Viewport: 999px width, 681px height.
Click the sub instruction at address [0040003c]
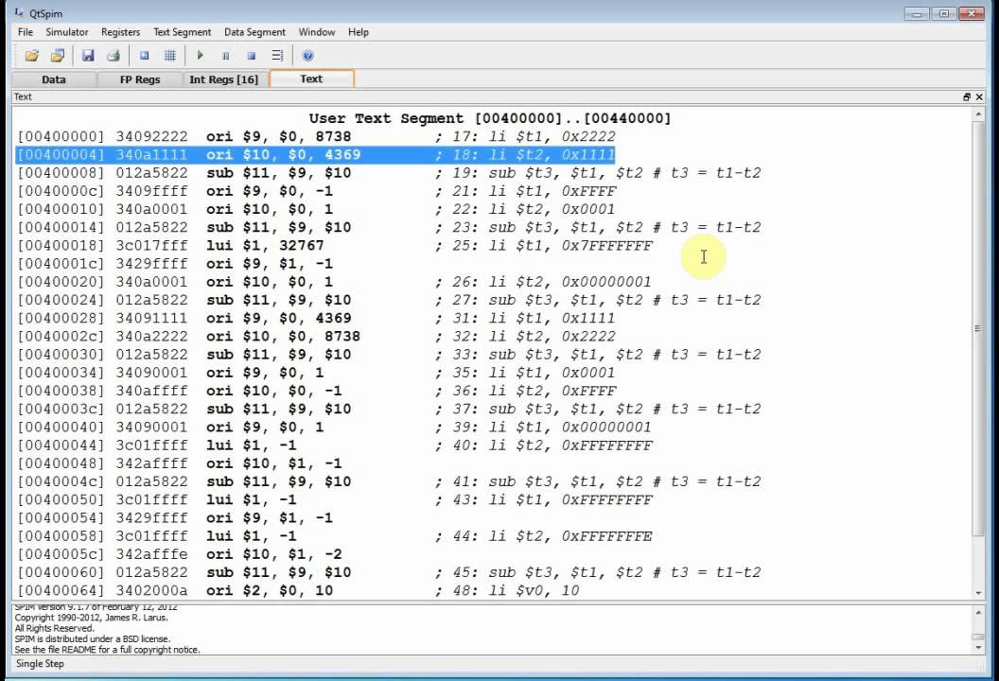(x=389, y=409)
